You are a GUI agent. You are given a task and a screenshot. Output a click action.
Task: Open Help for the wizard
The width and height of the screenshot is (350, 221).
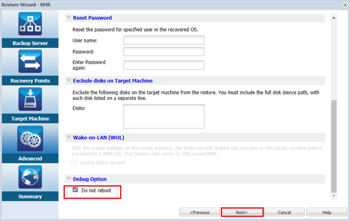pos(327,212)
